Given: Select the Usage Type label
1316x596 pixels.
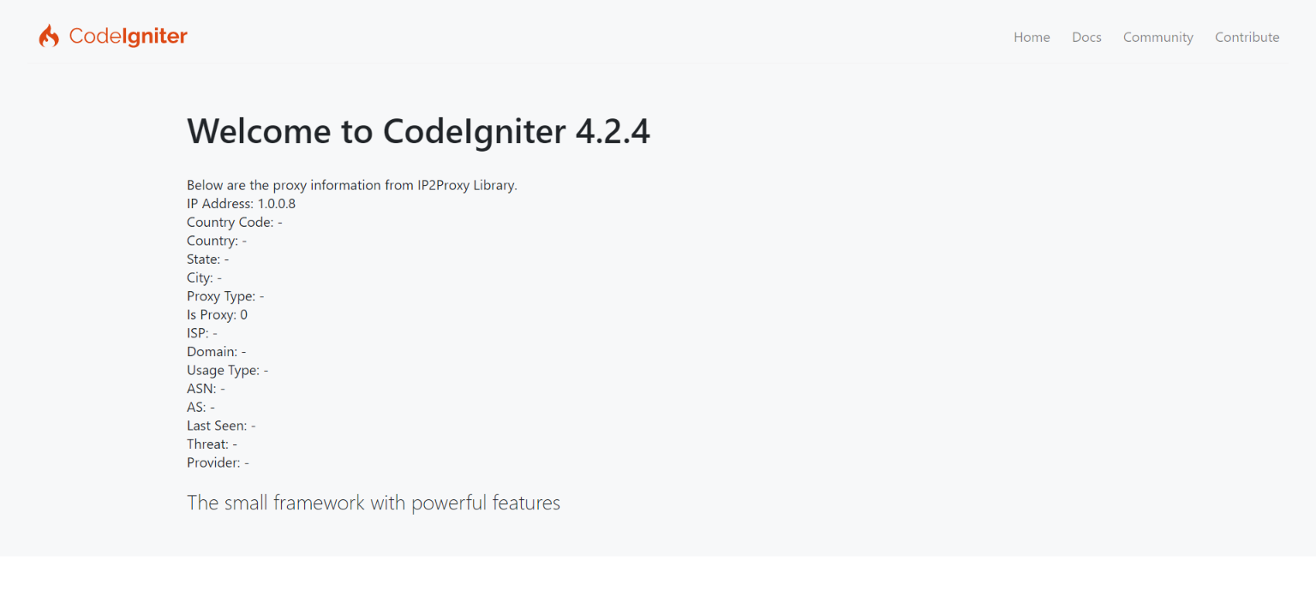Looking at the screenshot, I should coord(227,370).
